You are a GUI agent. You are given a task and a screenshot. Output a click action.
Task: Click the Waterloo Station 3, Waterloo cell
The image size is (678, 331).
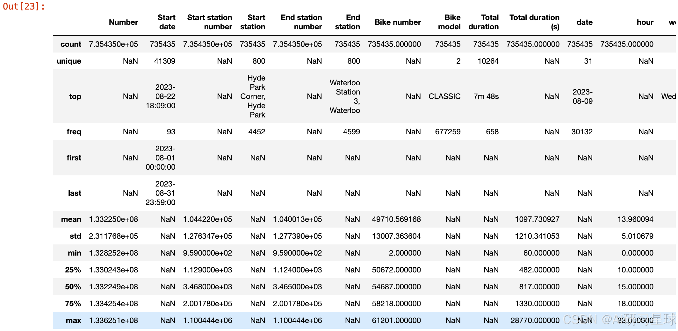click(345, 96)
